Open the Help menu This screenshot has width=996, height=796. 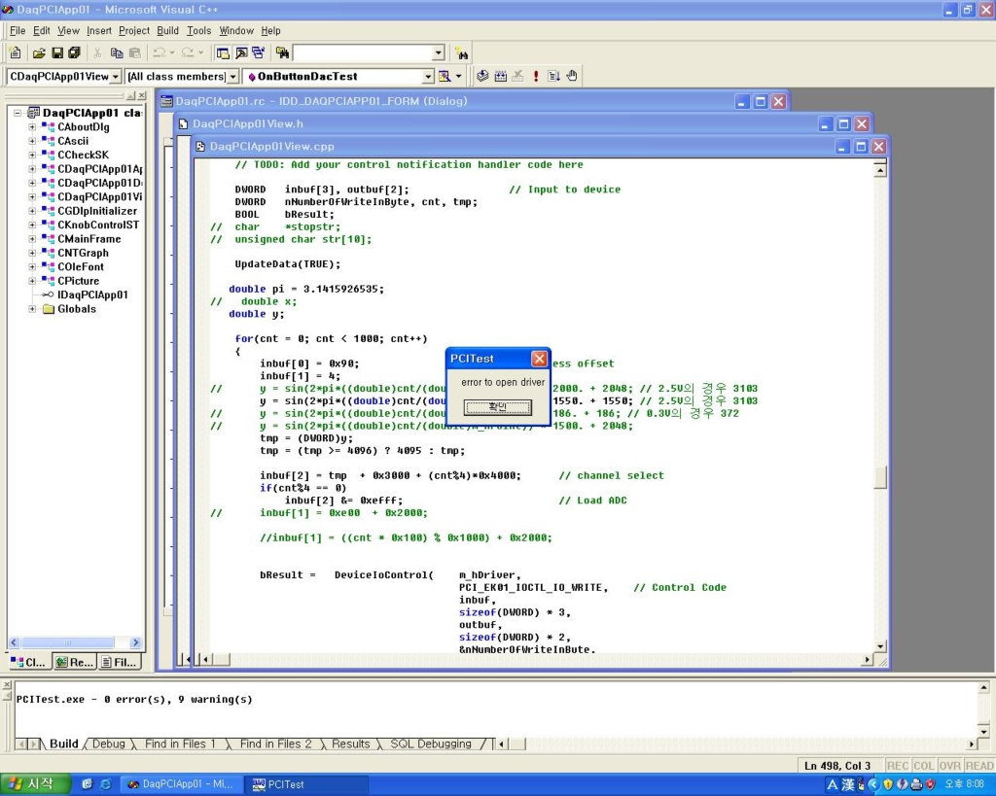pyautogui.click(x=270, y=30)
